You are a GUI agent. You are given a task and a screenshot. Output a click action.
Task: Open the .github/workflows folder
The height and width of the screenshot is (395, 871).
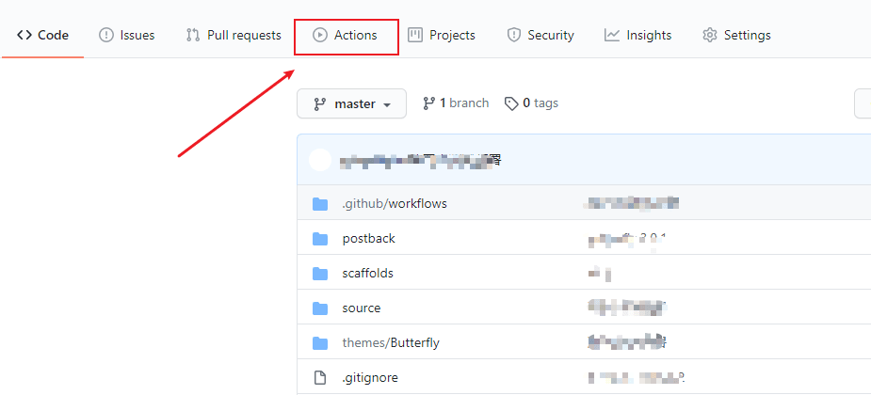tap(395, 204)
